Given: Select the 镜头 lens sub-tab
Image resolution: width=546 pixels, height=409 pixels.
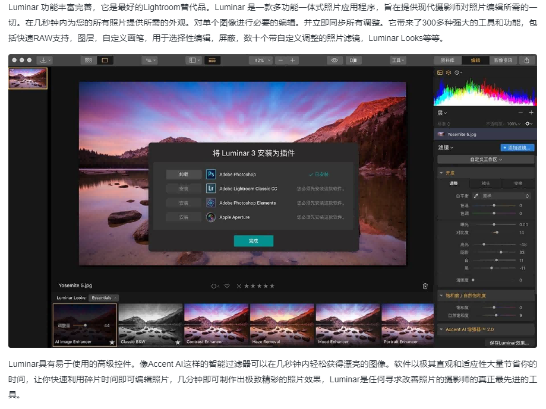Looking at the screenshot, I should tap(486, 183).
